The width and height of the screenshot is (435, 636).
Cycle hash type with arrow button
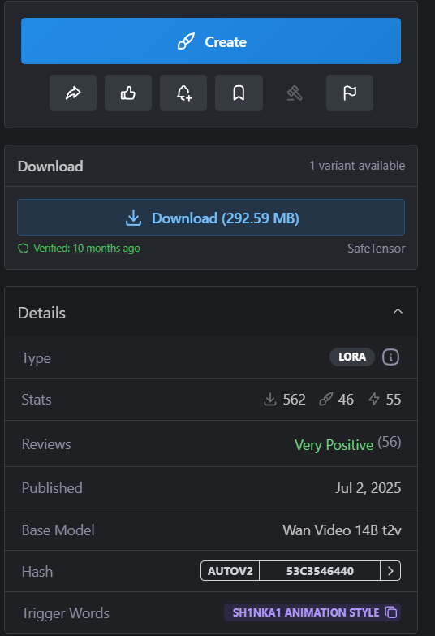(x=390, y=571)
